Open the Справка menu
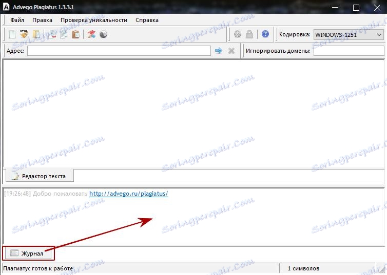The image size is (387, 275). pos(147,20)
